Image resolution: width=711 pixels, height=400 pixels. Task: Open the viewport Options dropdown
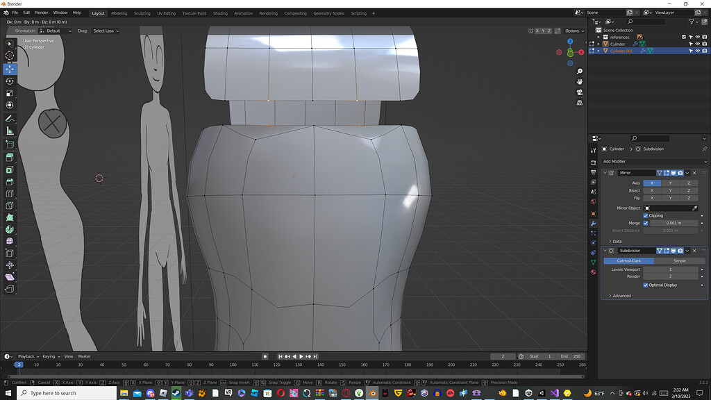point(574,31)
